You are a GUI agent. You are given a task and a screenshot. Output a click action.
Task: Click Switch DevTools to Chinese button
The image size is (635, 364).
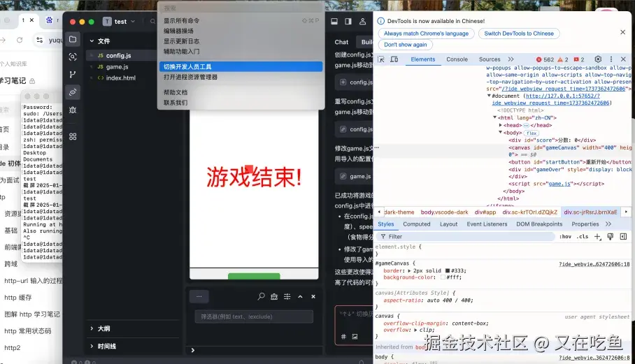coord(519,34)
